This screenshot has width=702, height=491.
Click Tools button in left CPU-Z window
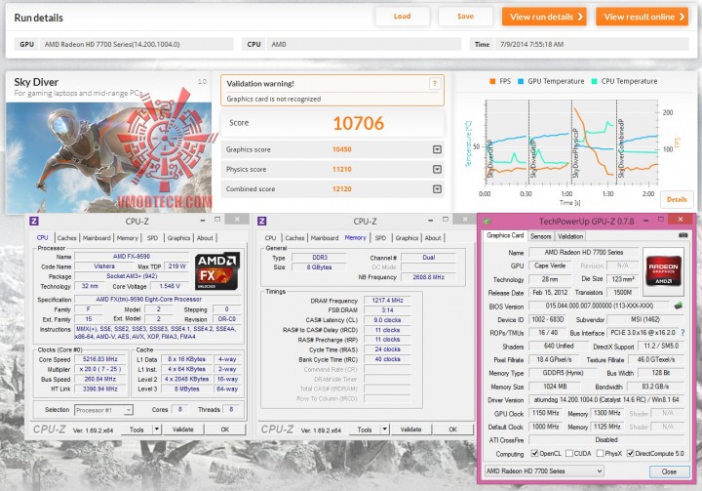(136, 430)
